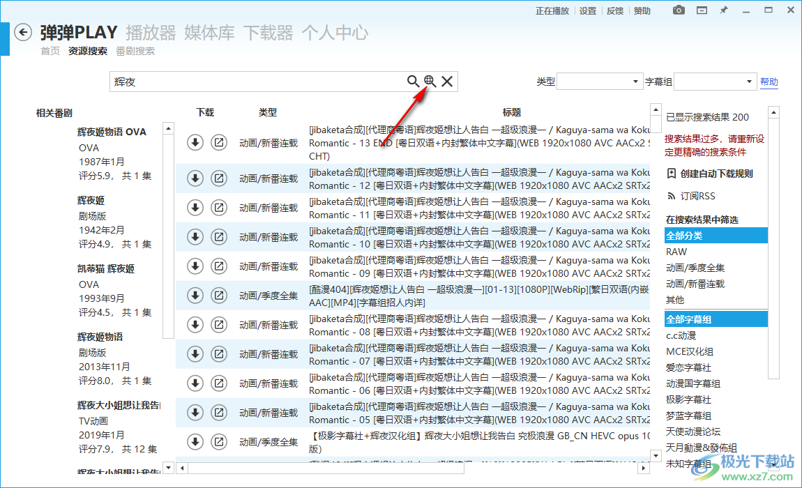The width and height of the screenshot is (802, 488).
Task: Select the 资源搜索 sub-tab
Action: (x=88, y=51)
